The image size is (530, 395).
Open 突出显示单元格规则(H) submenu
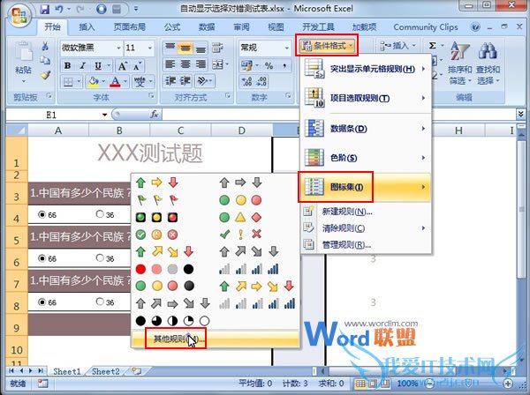point(366,69)
